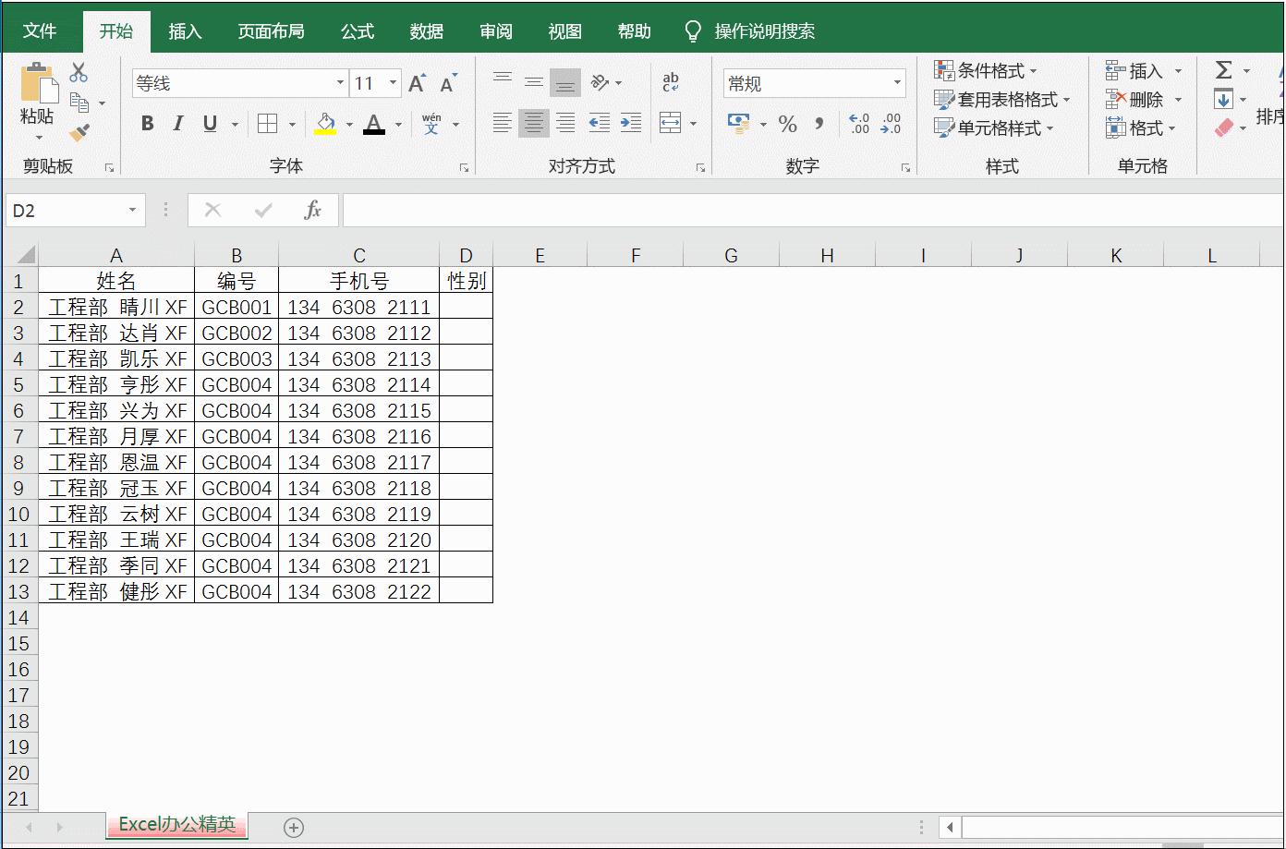Open 条件格式 (Conditional Formatting)

point(987,69)
